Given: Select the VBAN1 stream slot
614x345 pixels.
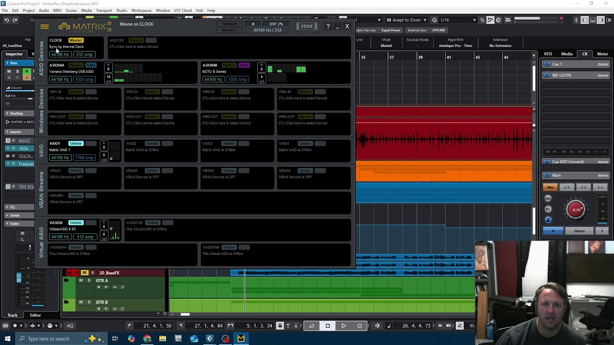Looking at the screenshot, I should (84, 177).
